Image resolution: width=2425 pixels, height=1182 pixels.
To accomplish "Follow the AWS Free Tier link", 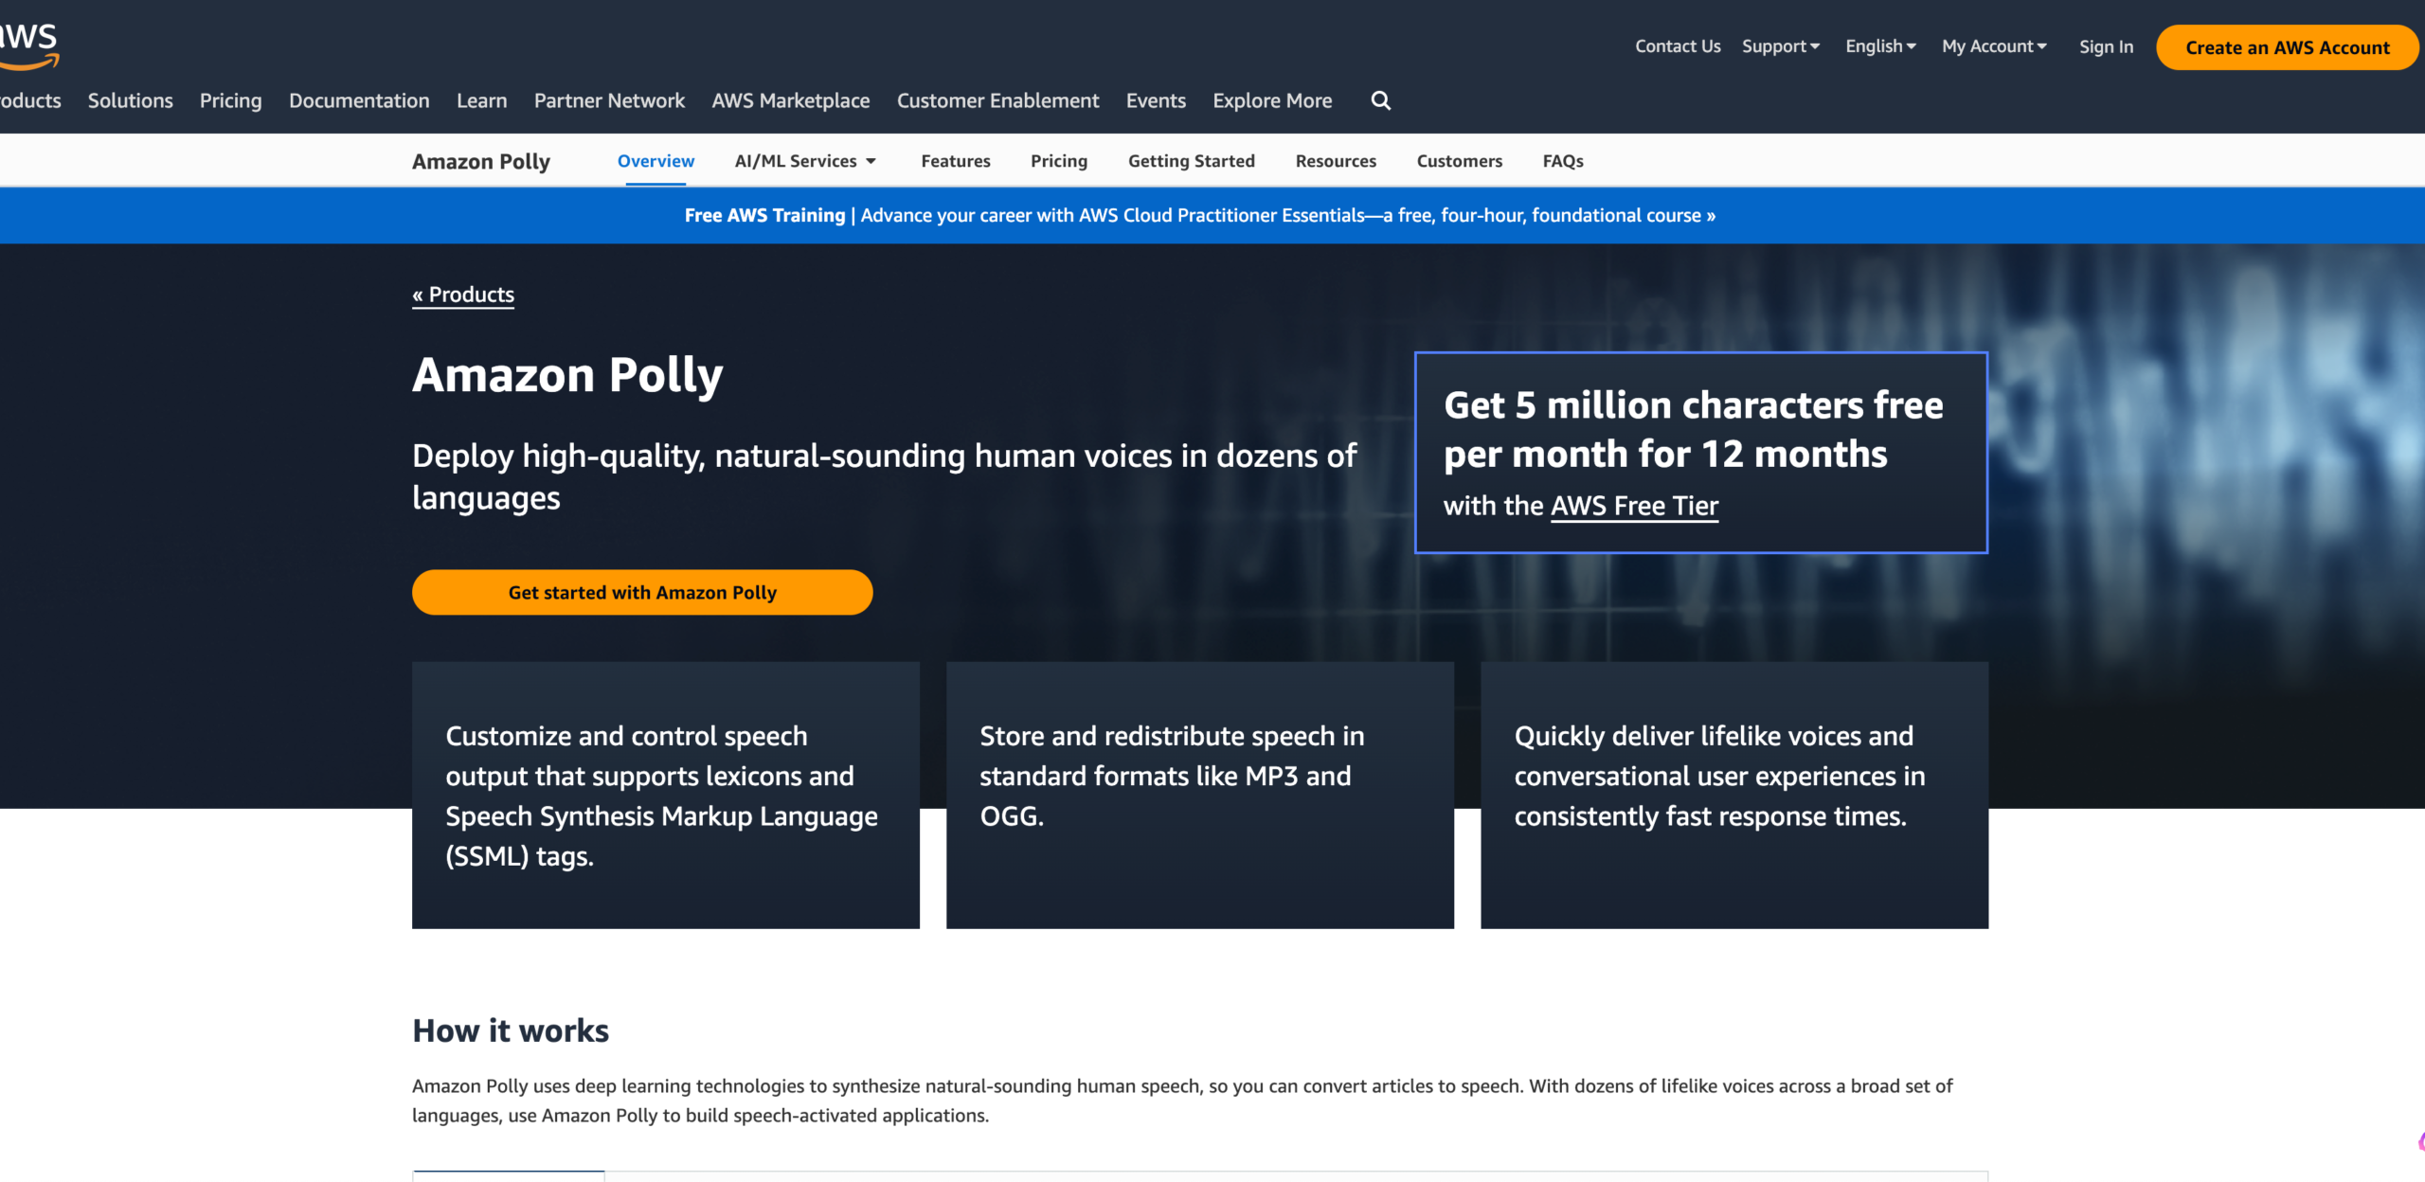I will [x=1633, y=506].
